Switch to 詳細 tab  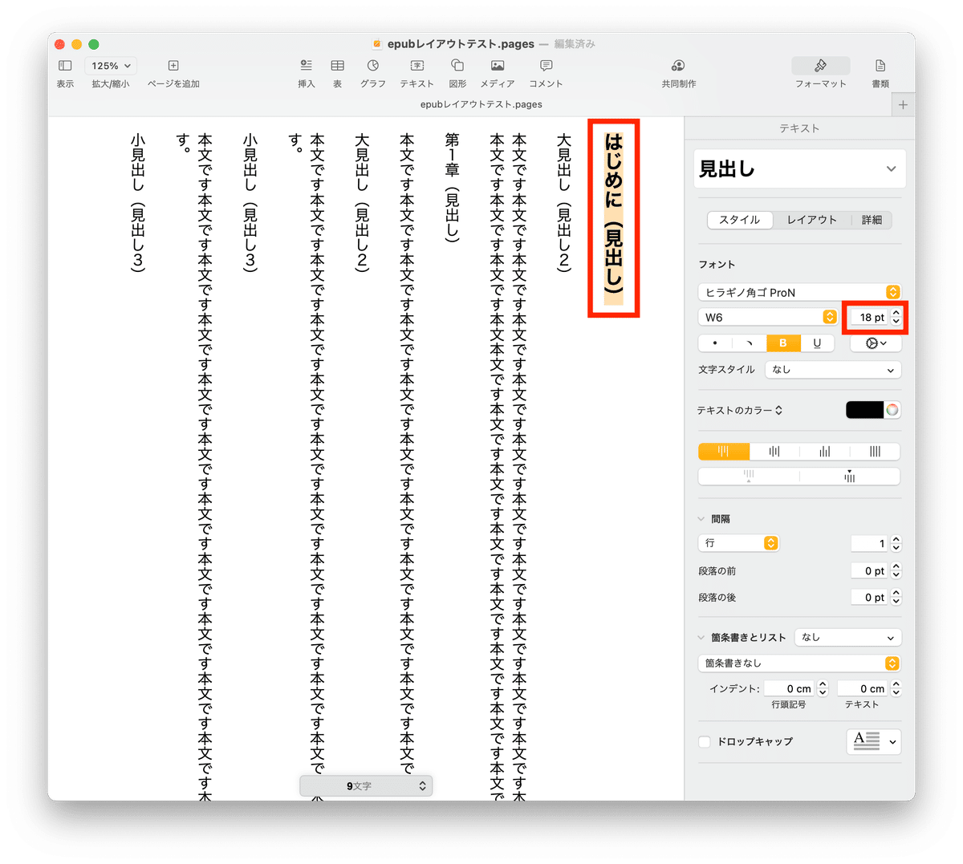pyautogui.click(x=872, y=220)
